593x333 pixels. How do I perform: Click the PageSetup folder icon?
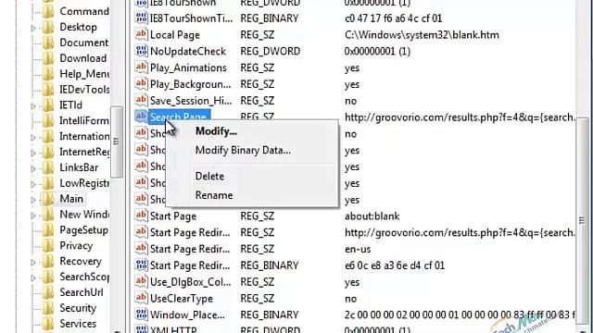coord(48,230)
